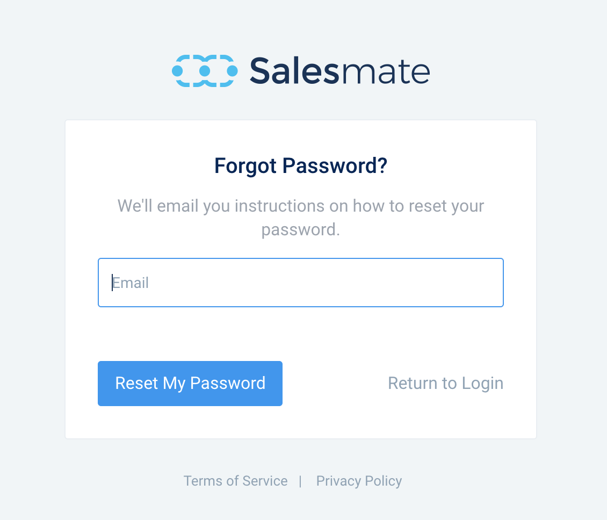
Task: Click blank card space between button and link
Action: [335, 384]
